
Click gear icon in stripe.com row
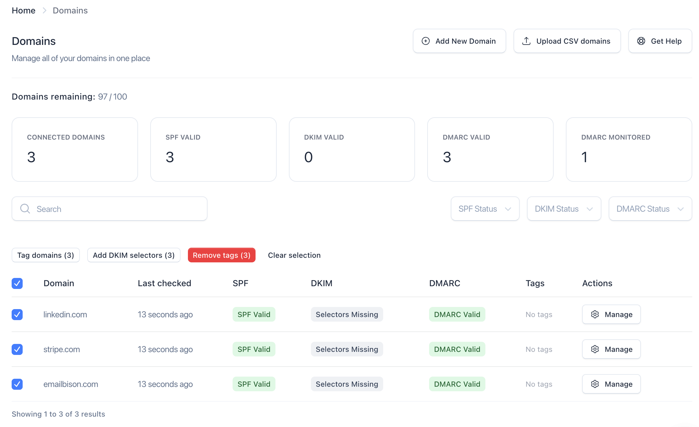click(x=595, y=349)
